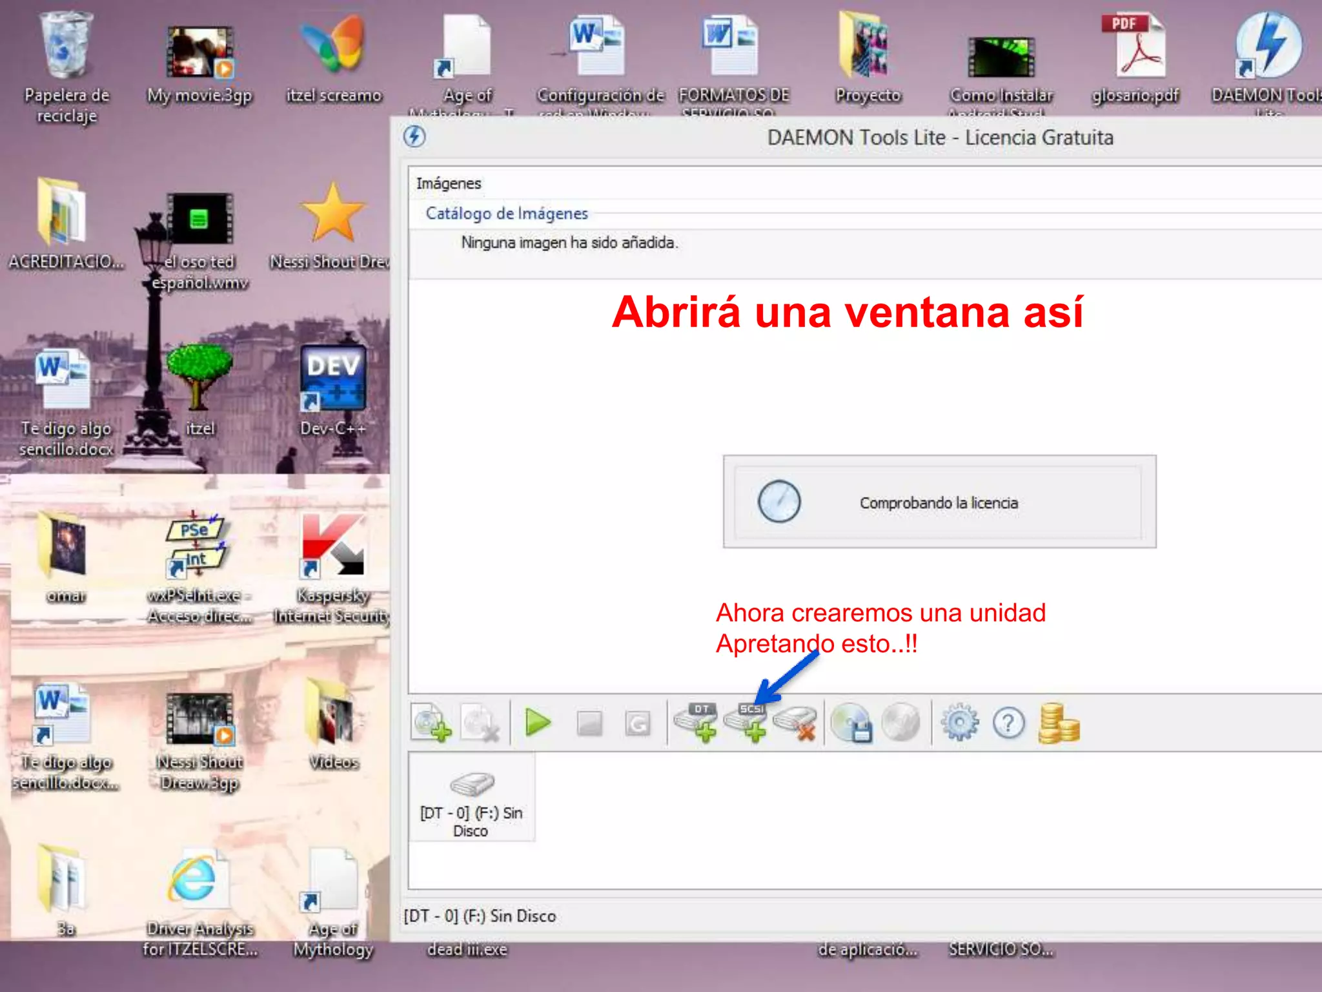This screenshot has width=1322, height=992.
Task: Select the Configuración de red document icon
Action: coord(600,65)
